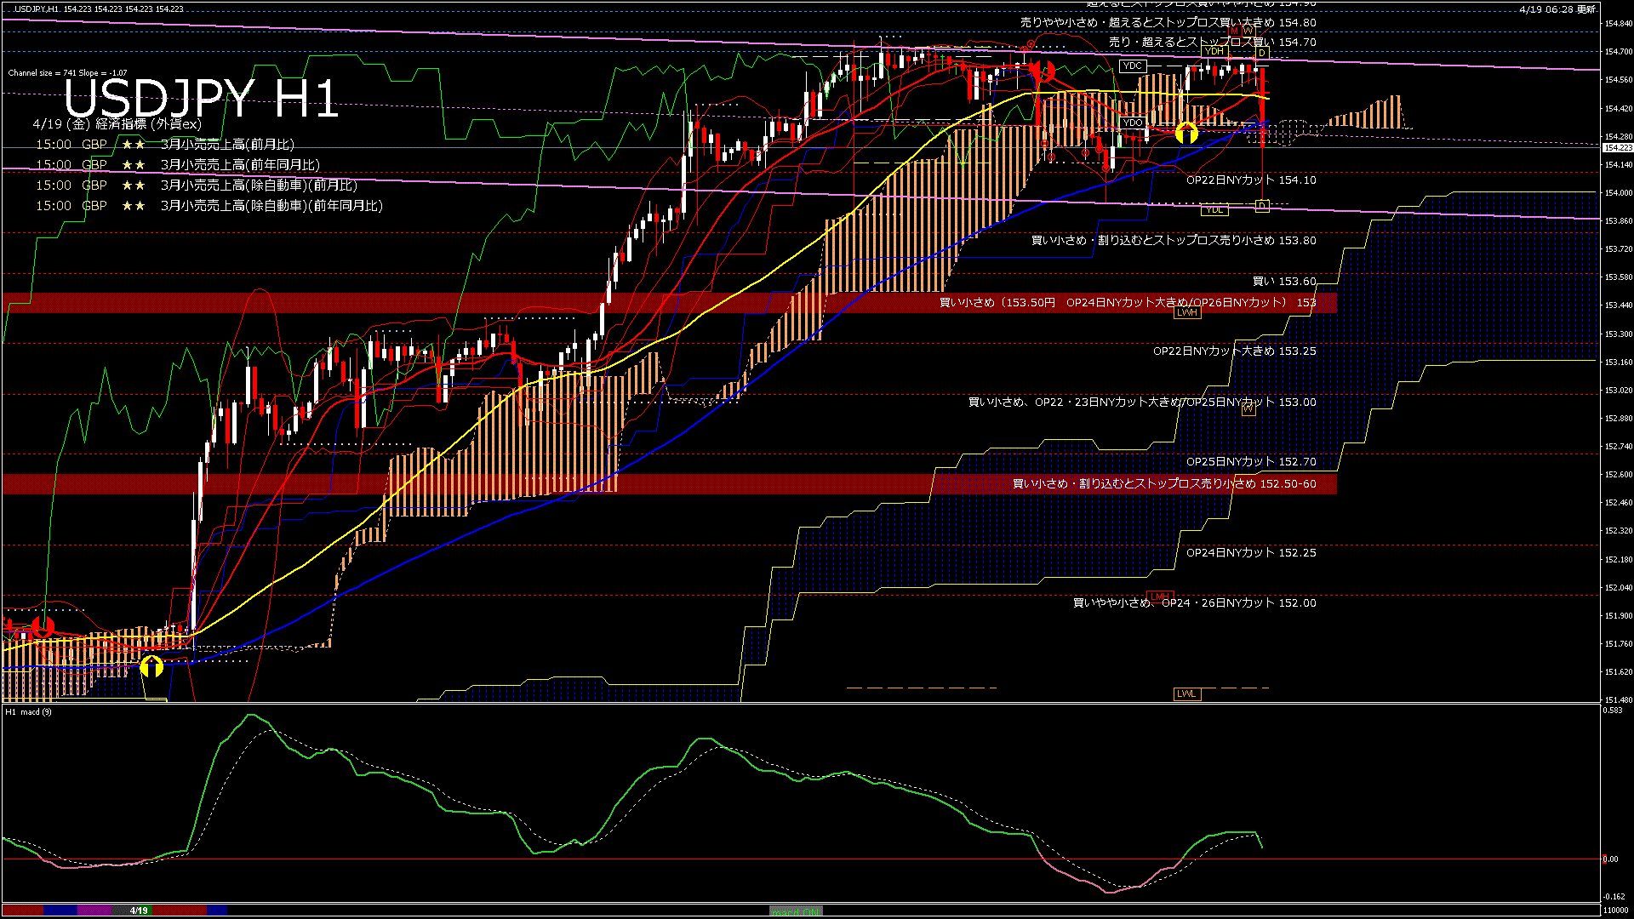1634x919 pixels.
Task: Click the YDC yesterday-close label
Action: 1132,66
